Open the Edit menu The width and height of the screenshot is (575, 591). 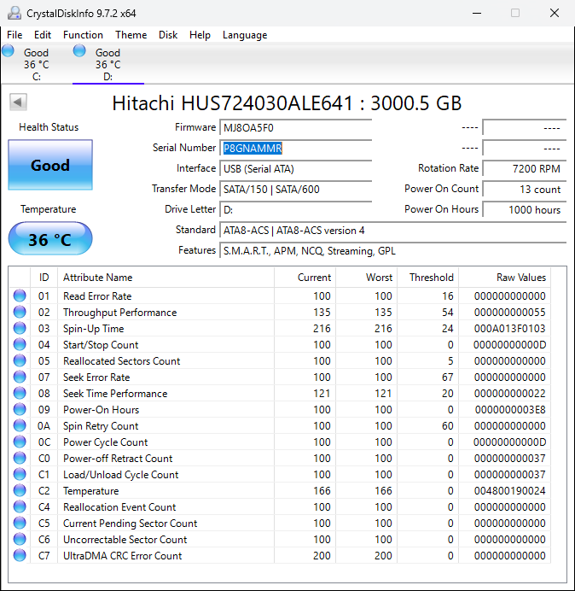(43, 35)
